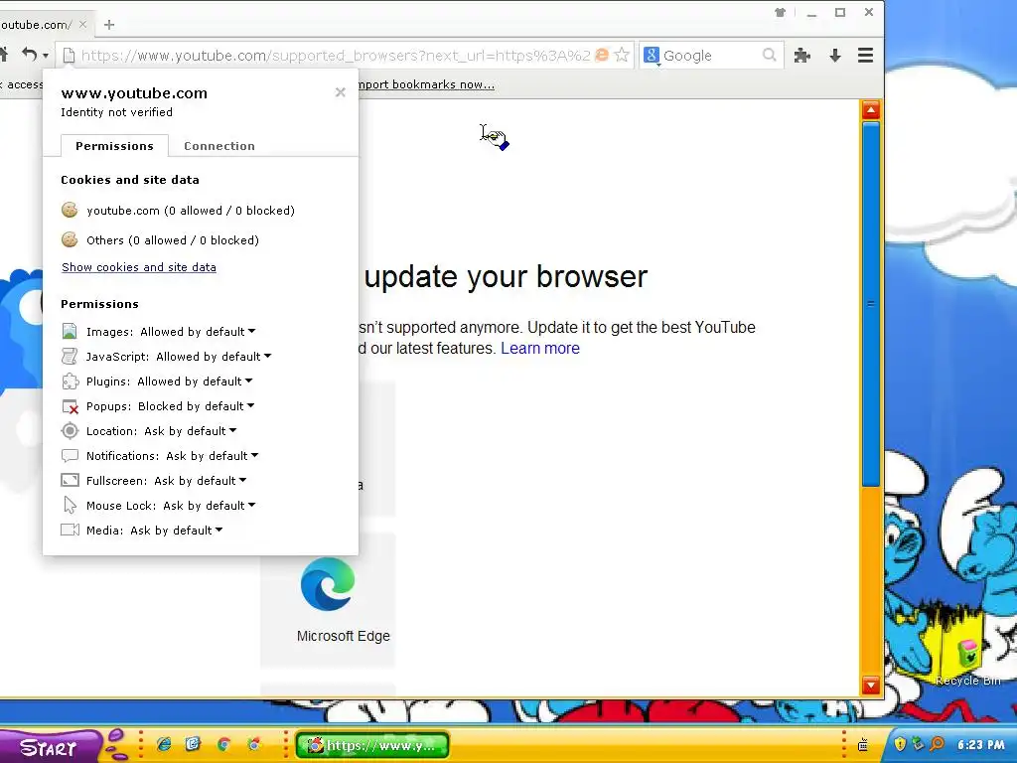
Task: Click the Mouse Lock cursor icon
Action: (70, 506)
